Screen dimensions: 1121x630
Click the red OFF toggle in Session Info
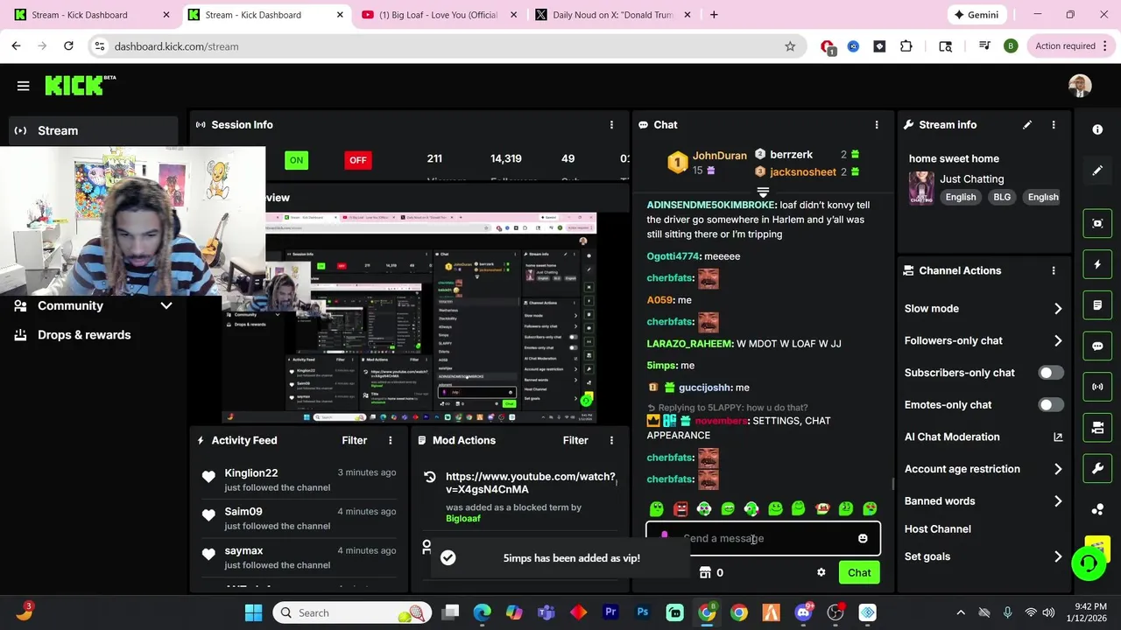coord(357,160)
